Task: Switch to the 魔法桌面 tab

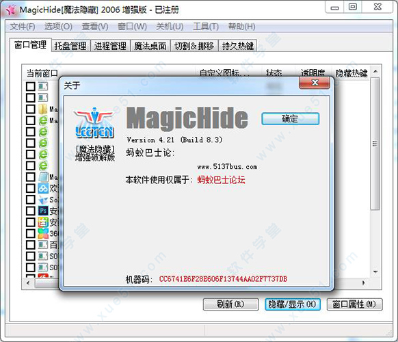Action: [x=150, y=46]
